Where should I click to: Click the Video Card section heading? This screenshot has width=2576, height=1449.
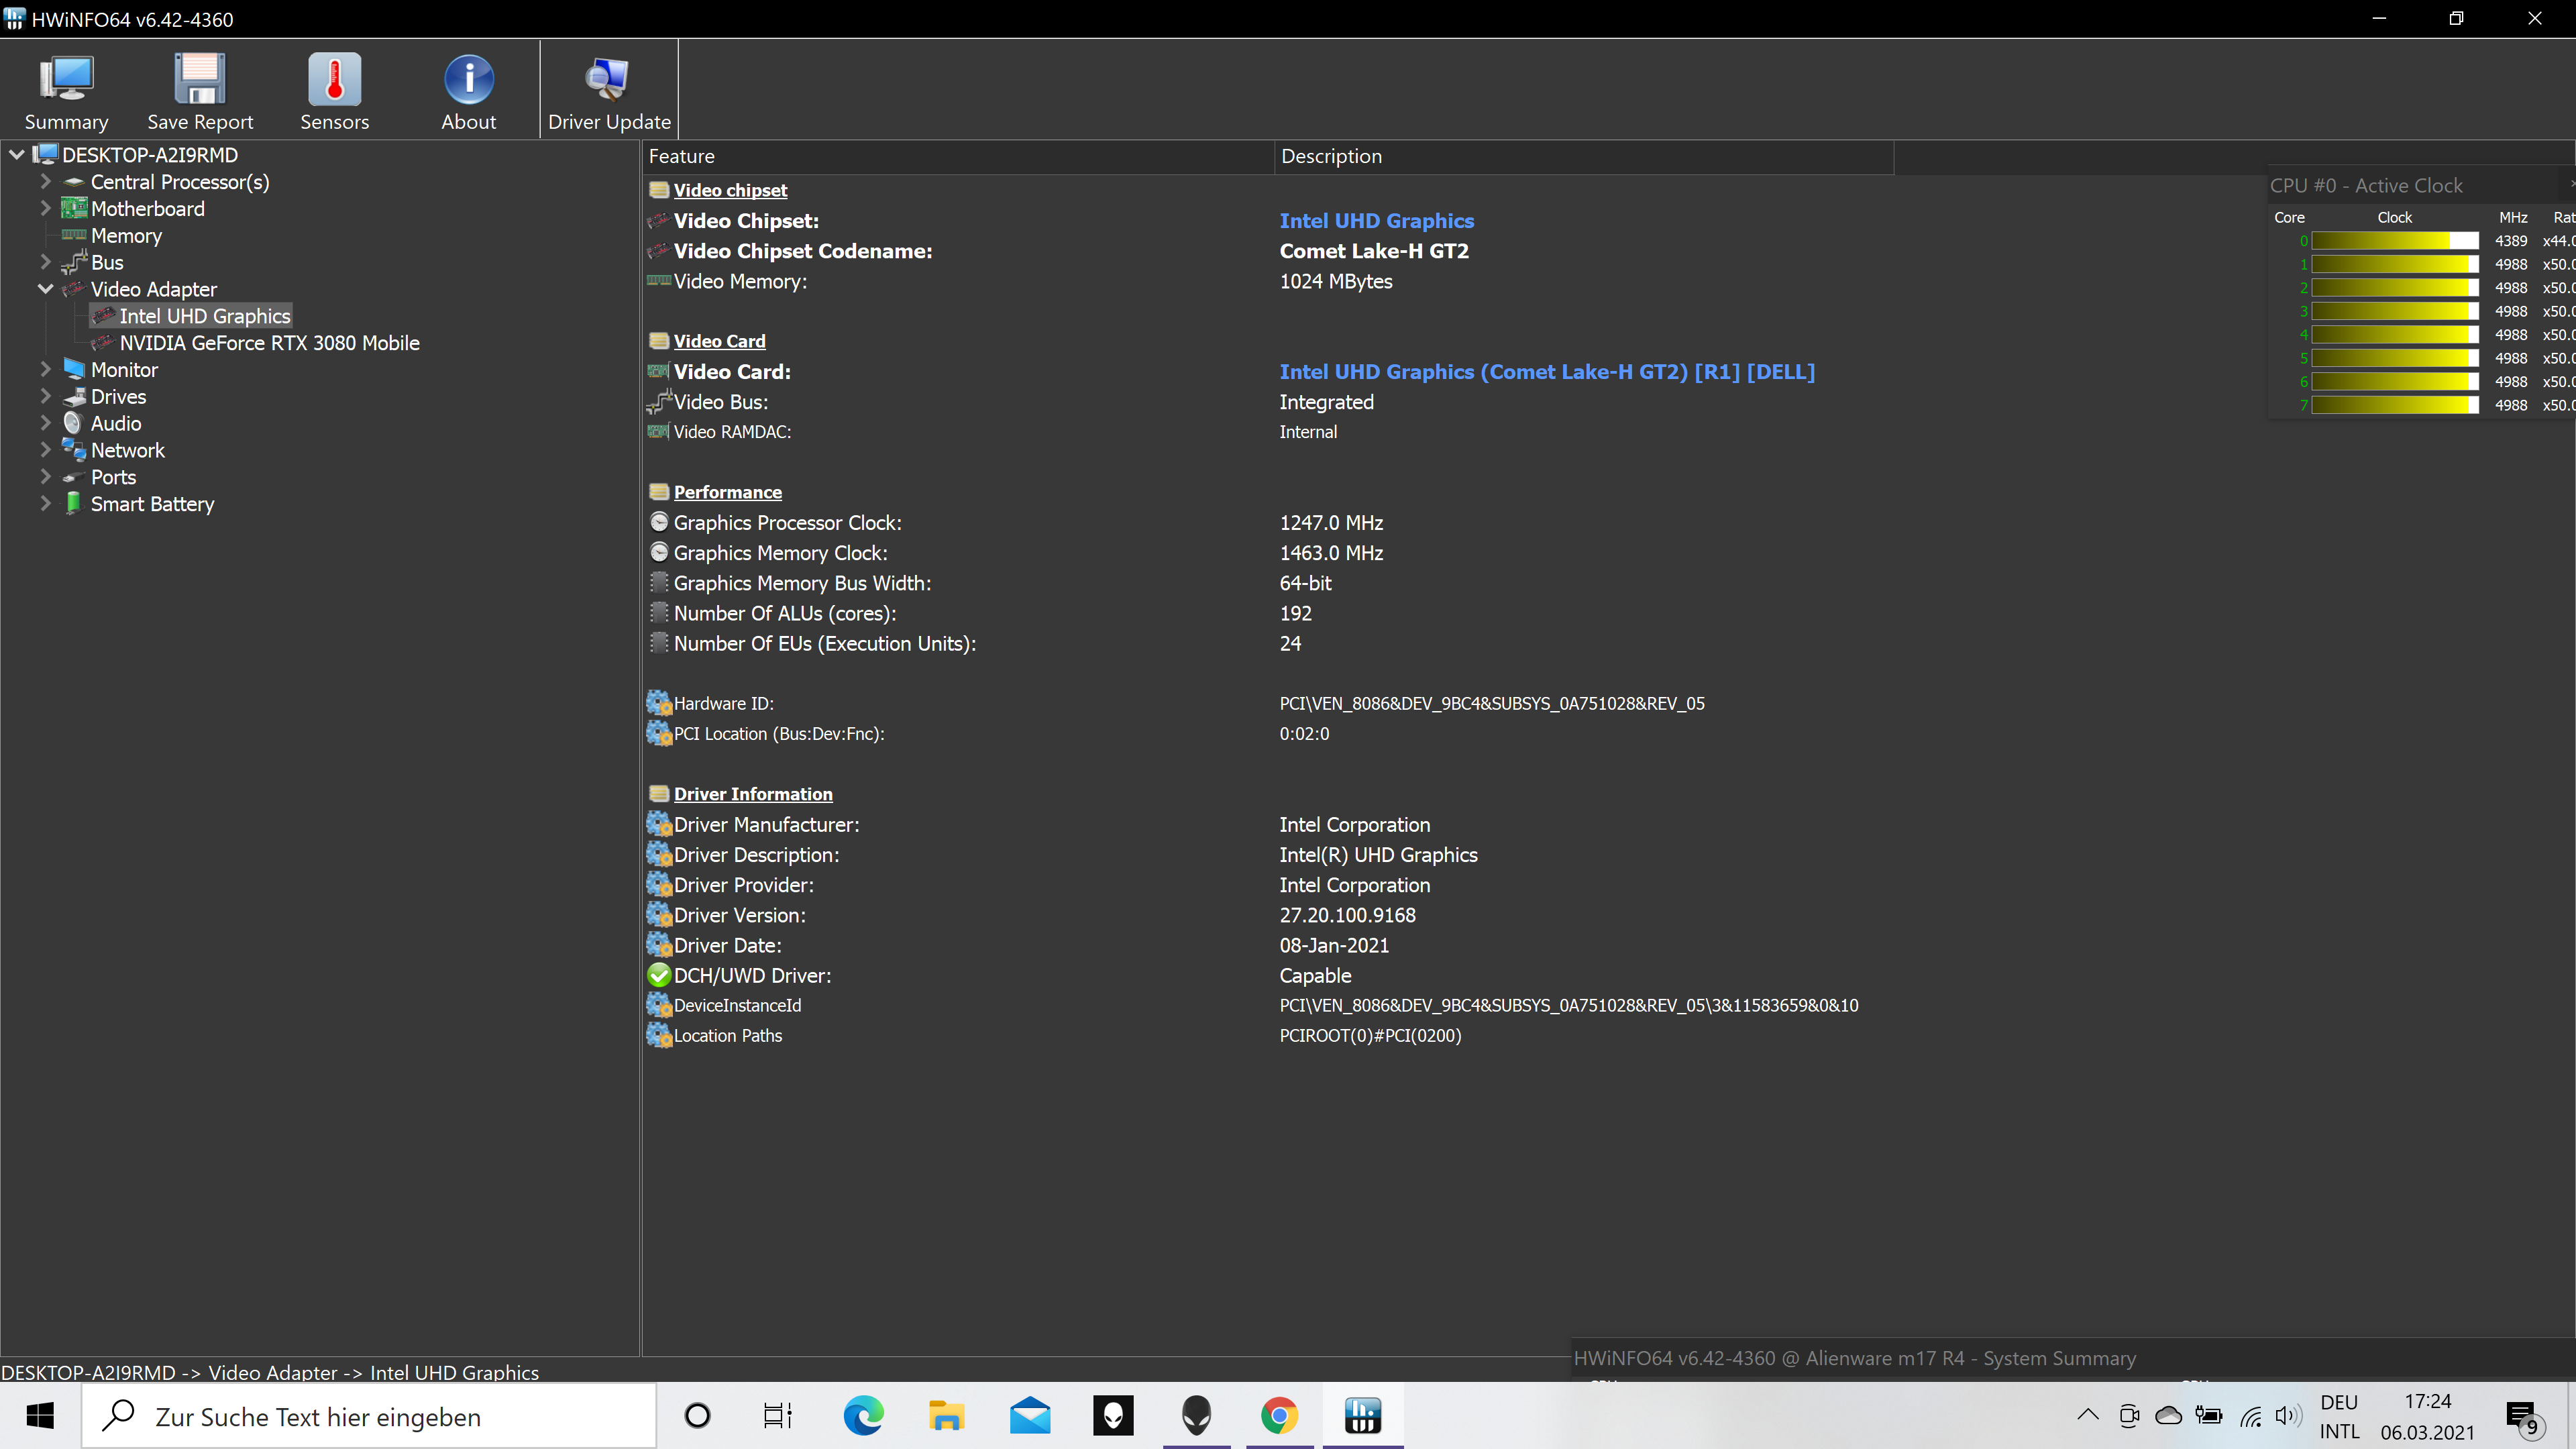pos(719,341)
